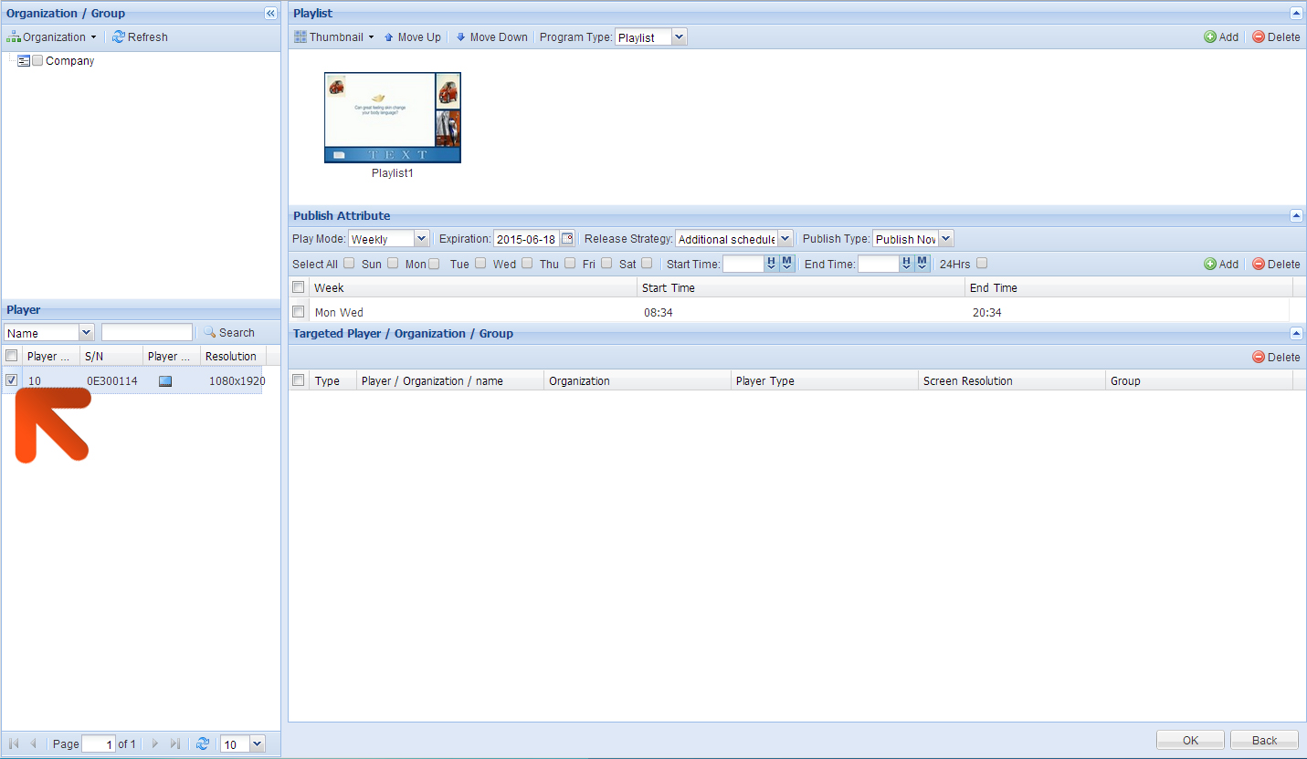Click the Search magnifier in Player panel
1307x759 pixels.
[x=209, y=333]
